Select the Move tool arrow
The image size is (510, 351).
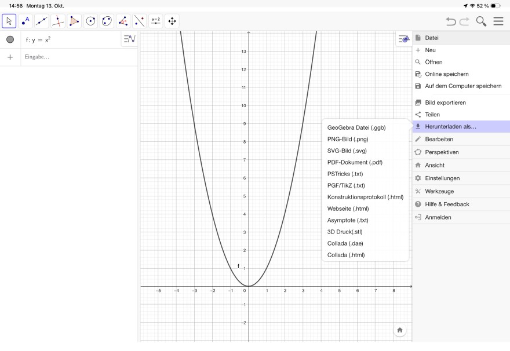[9, 21]
